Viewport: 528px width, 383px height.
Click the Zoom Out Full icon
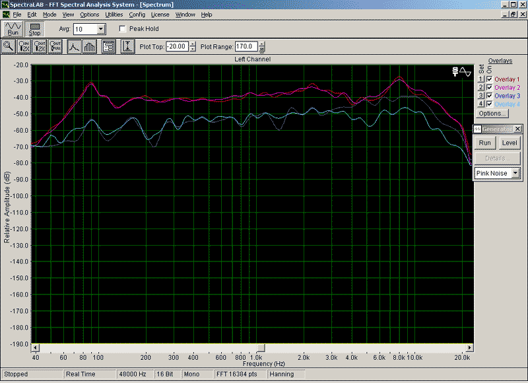pos(57,46)
